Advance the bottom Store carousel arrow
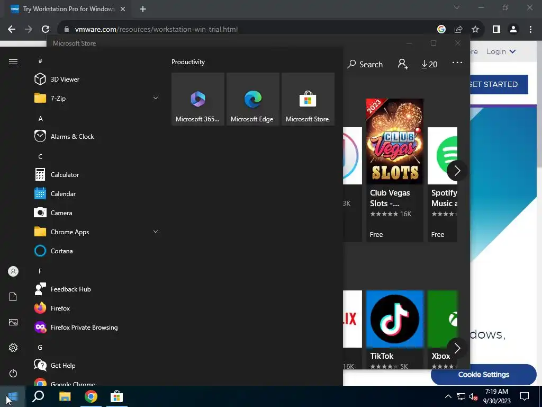Viewport: 542px width, 407px height. 457,348
